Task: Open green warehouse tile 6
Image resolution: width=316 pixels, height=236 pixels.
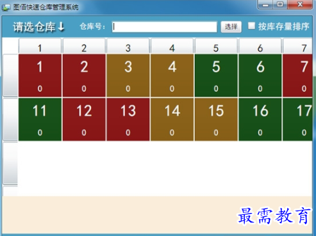Action: click(260, 75)
